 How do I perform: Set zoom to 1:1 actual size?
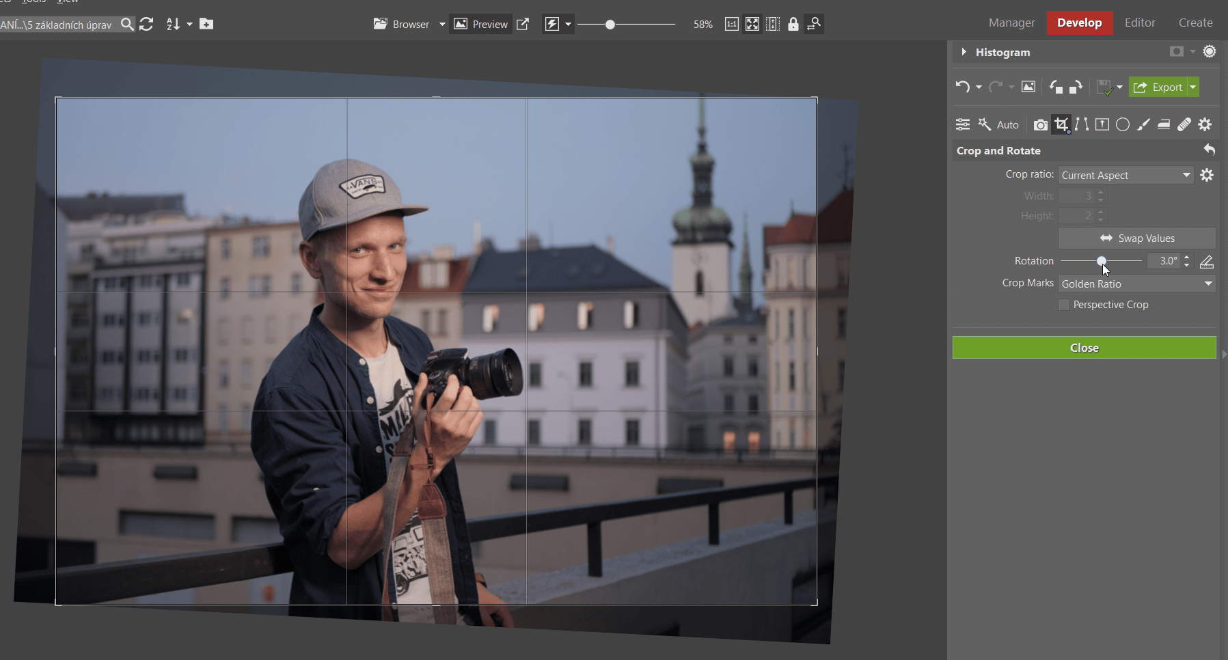(732, 25)
